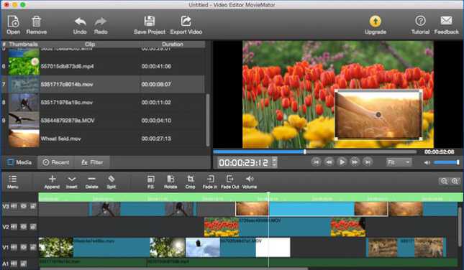Click the PIP tool icon
The image size is (464, 270).
pyautogui.click(x=150, y=179)
